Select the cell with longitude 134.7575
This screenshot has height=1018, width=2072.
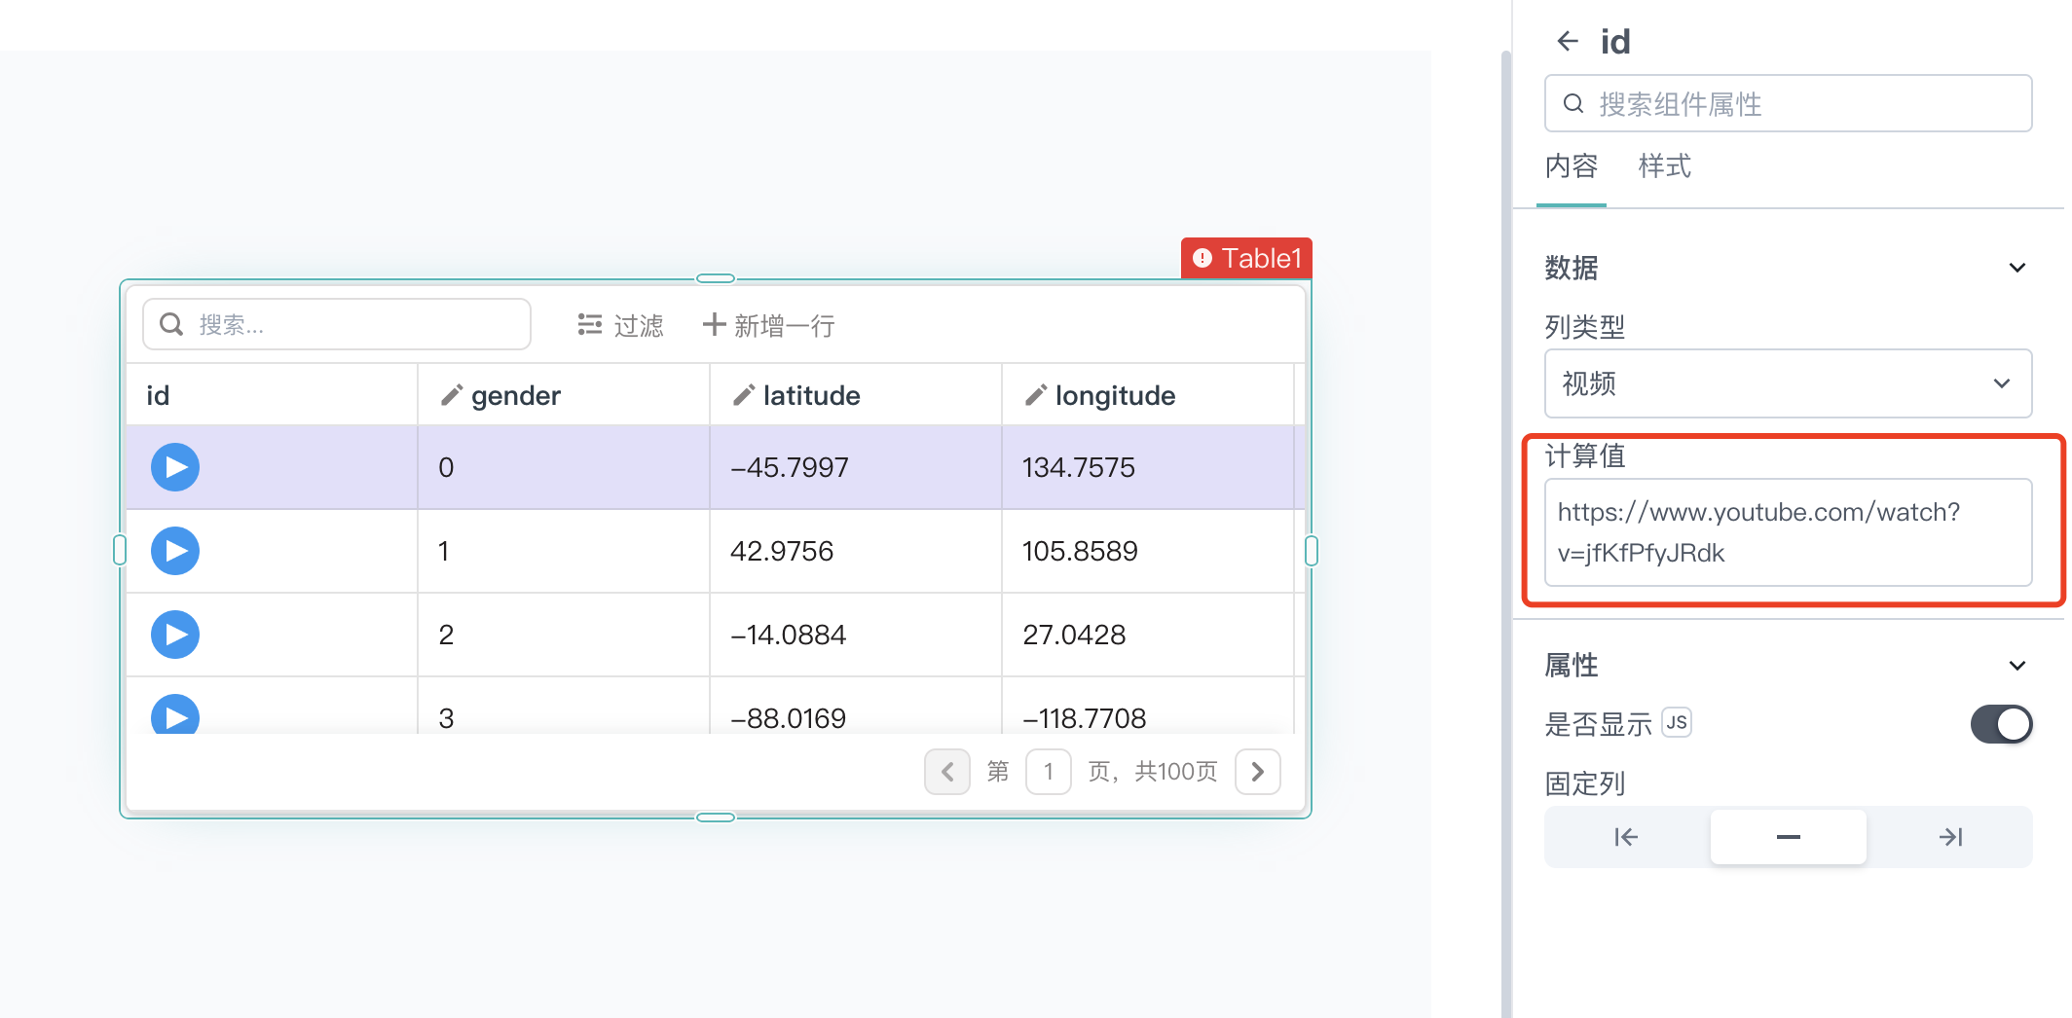[x=1148, y=467]
